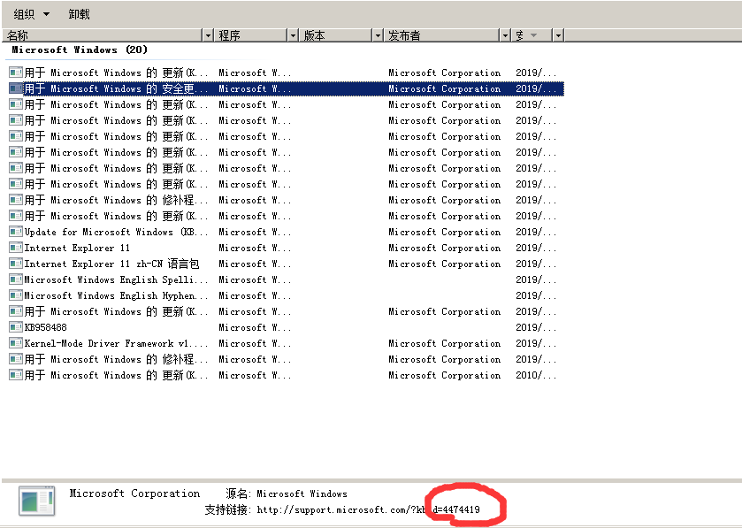Viewport: 742px width, 528px height.
Task: Collapse the Microsoft Windows (20) group header
Action: (x=80, y=50)
